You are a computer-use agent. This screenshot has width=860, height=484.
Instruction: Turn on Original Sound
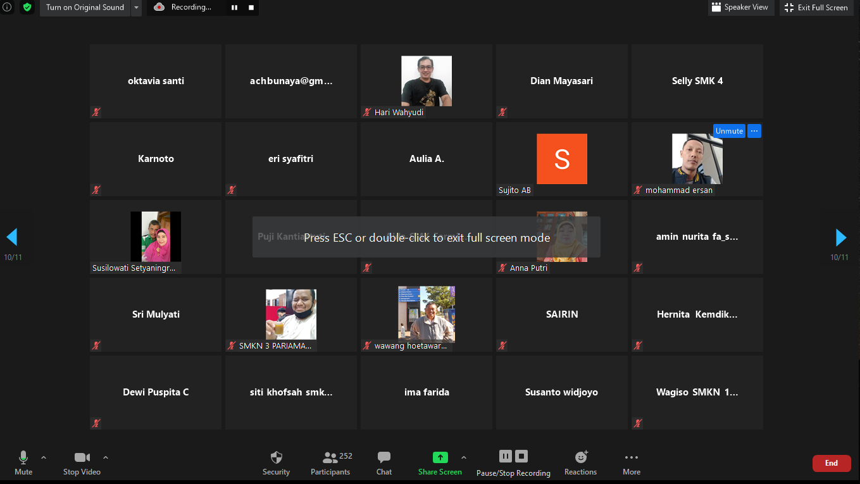pos(85,8)
